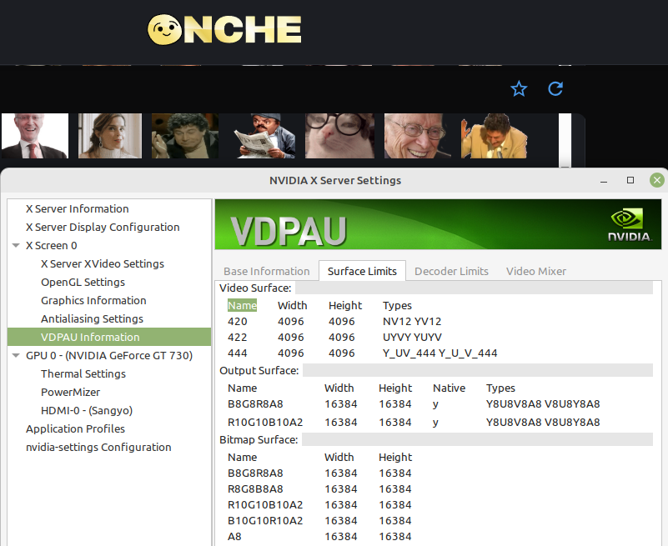Open Graphics Information page
668x546 pixels.
click(93, 300)
